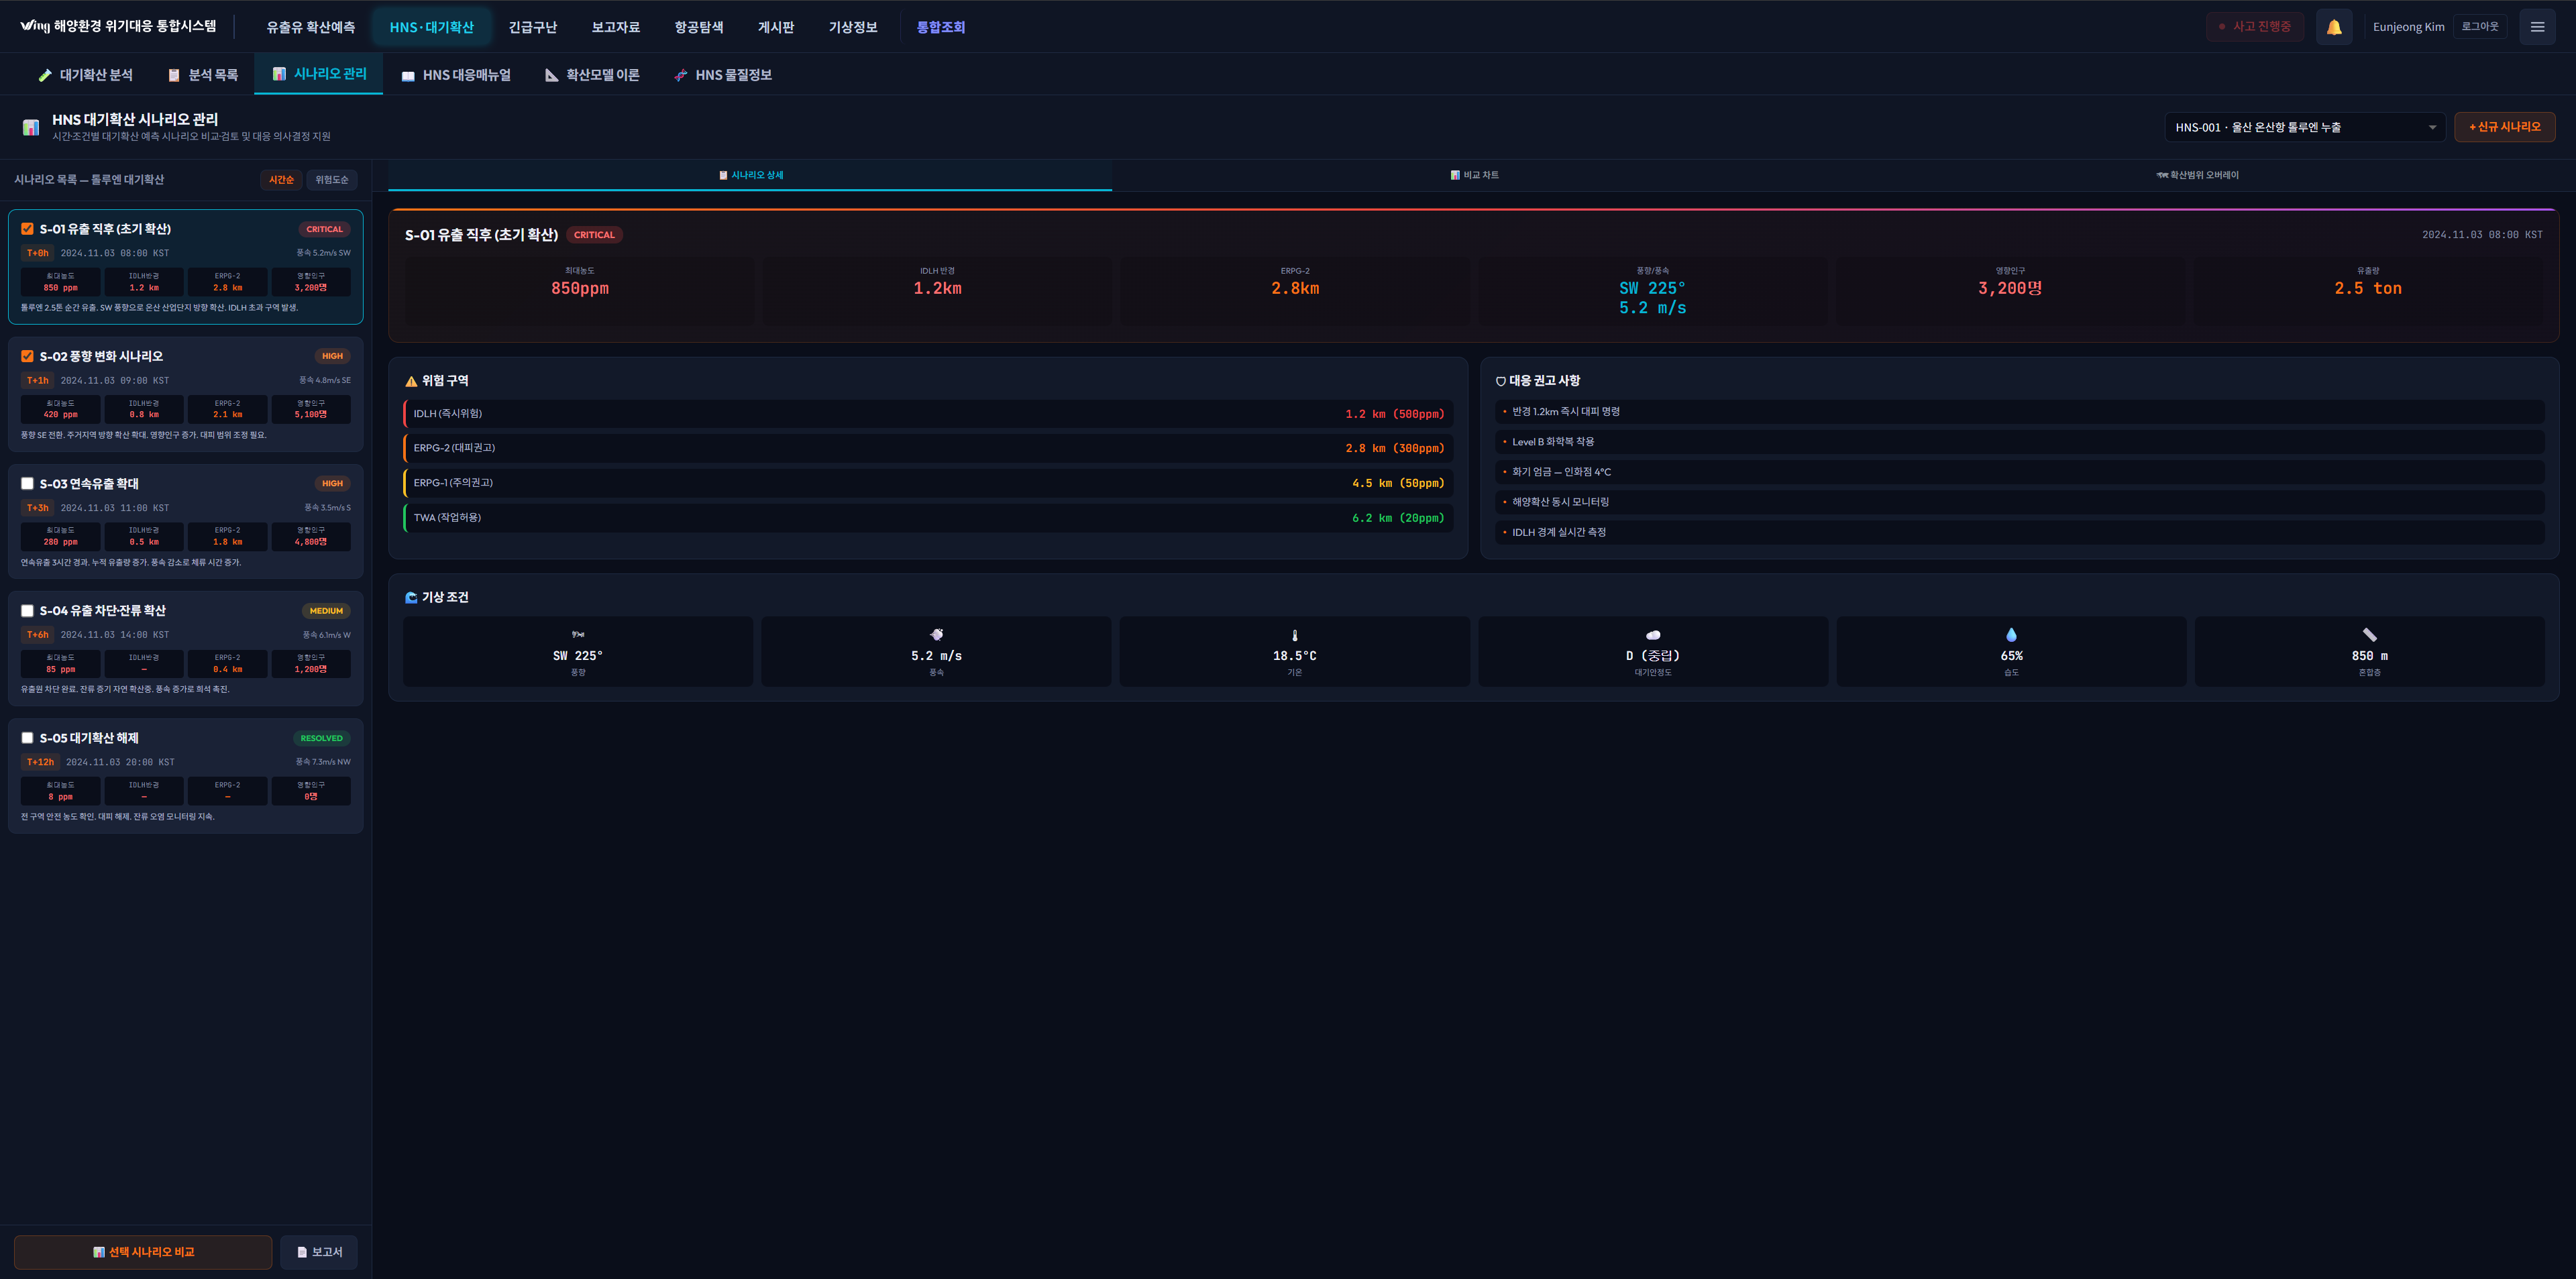
Task: Click the 확산모델 이론 ruler icon
Action: (x=551, y=75)
